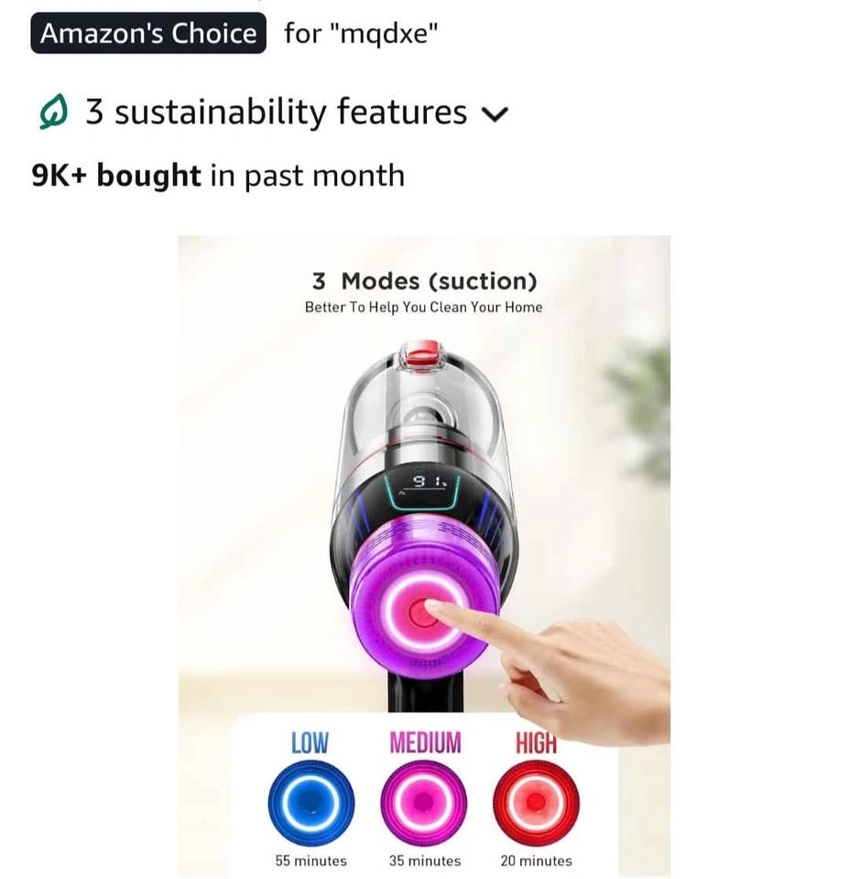Viewport: 849px width, 879px height.
Task: Click the vacuum's purple power button
Action: 423,613
